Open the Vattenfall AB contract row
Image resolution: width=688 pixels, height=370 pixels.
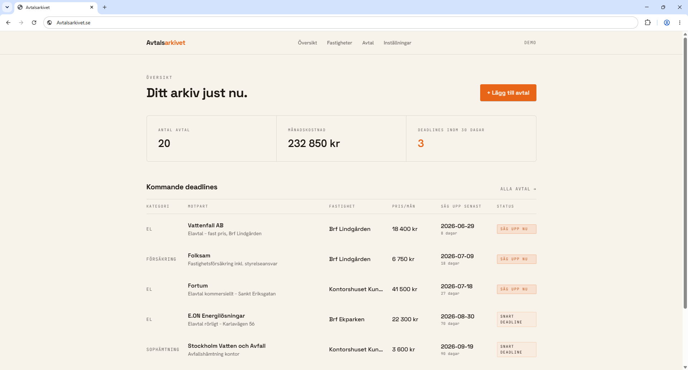[341, 229]
